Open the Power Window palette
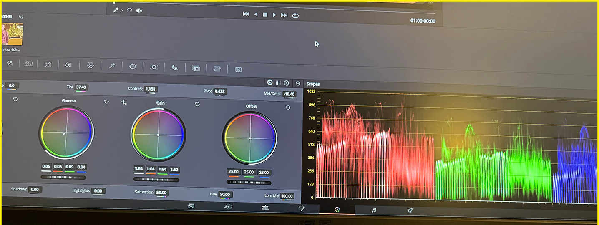The image size is (599, 225). 133,66
